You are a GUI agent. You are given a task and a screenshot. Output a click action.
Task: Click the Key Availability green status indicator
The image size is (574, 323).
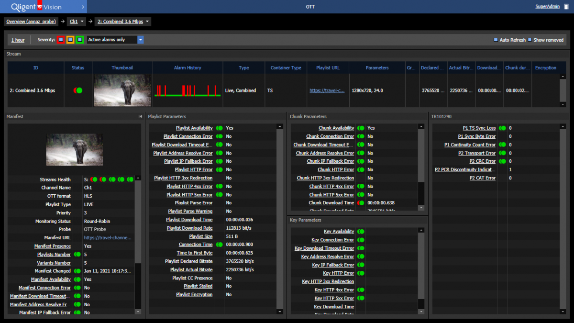click(x=360, y=232)
